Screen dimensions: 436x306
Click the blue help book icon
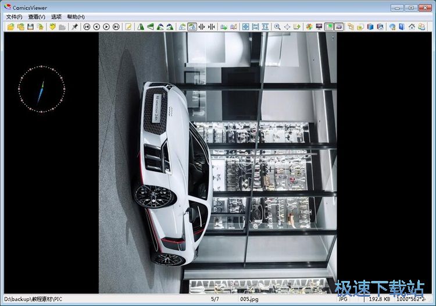pyautogui.click(x=402, y=27)
